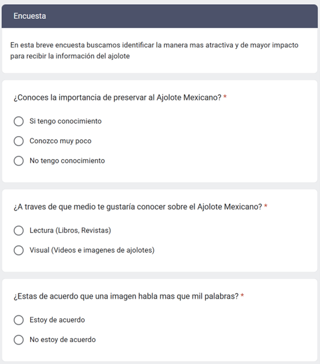The image size is (320, 364).
Task: Select the 'Si tengo conocimiento' radio button
Action: [x=18, y=121]
